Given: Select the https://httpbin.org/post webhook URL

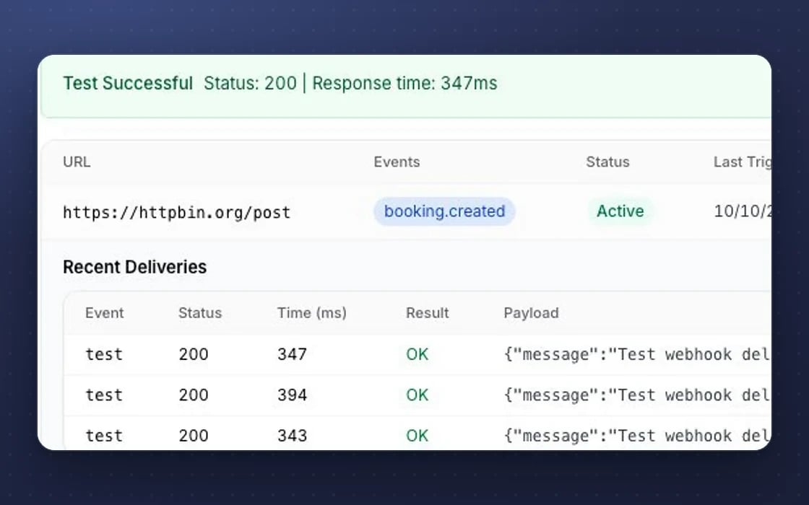Looking at the screenshot, I should click(176, 212).
